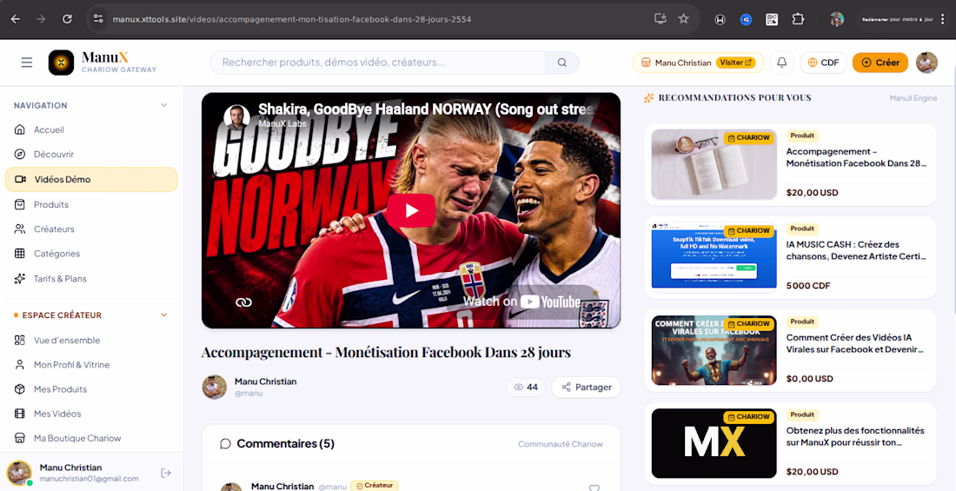Open Accompagenement Monétisation Facebook recommendation card
956x491 pixels.
pos(790,164)
